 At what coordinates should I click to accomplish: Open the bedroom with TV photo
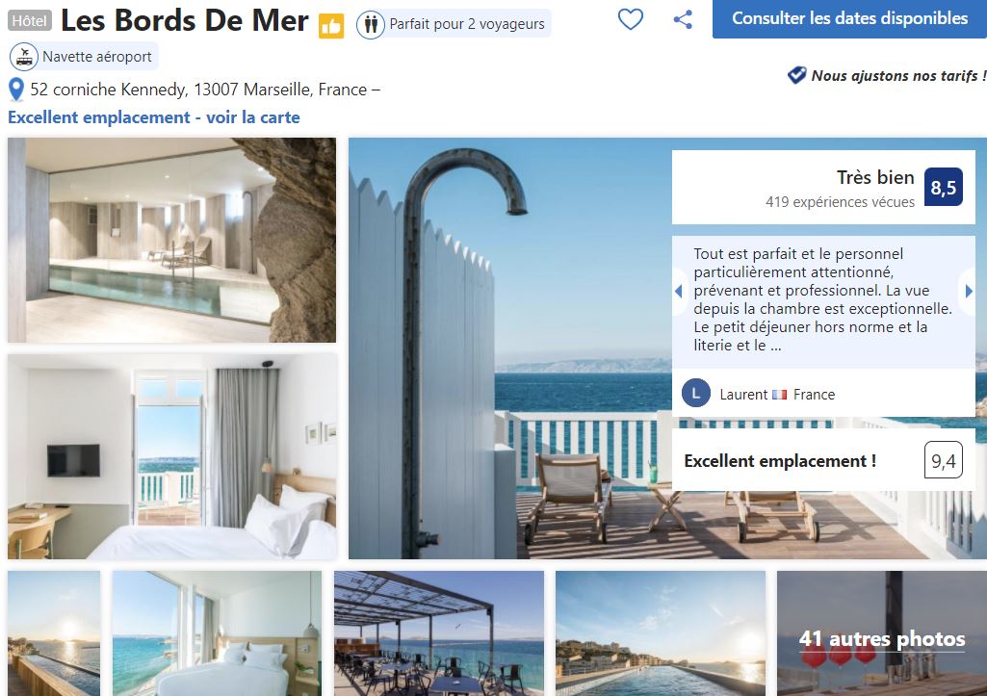171,456
